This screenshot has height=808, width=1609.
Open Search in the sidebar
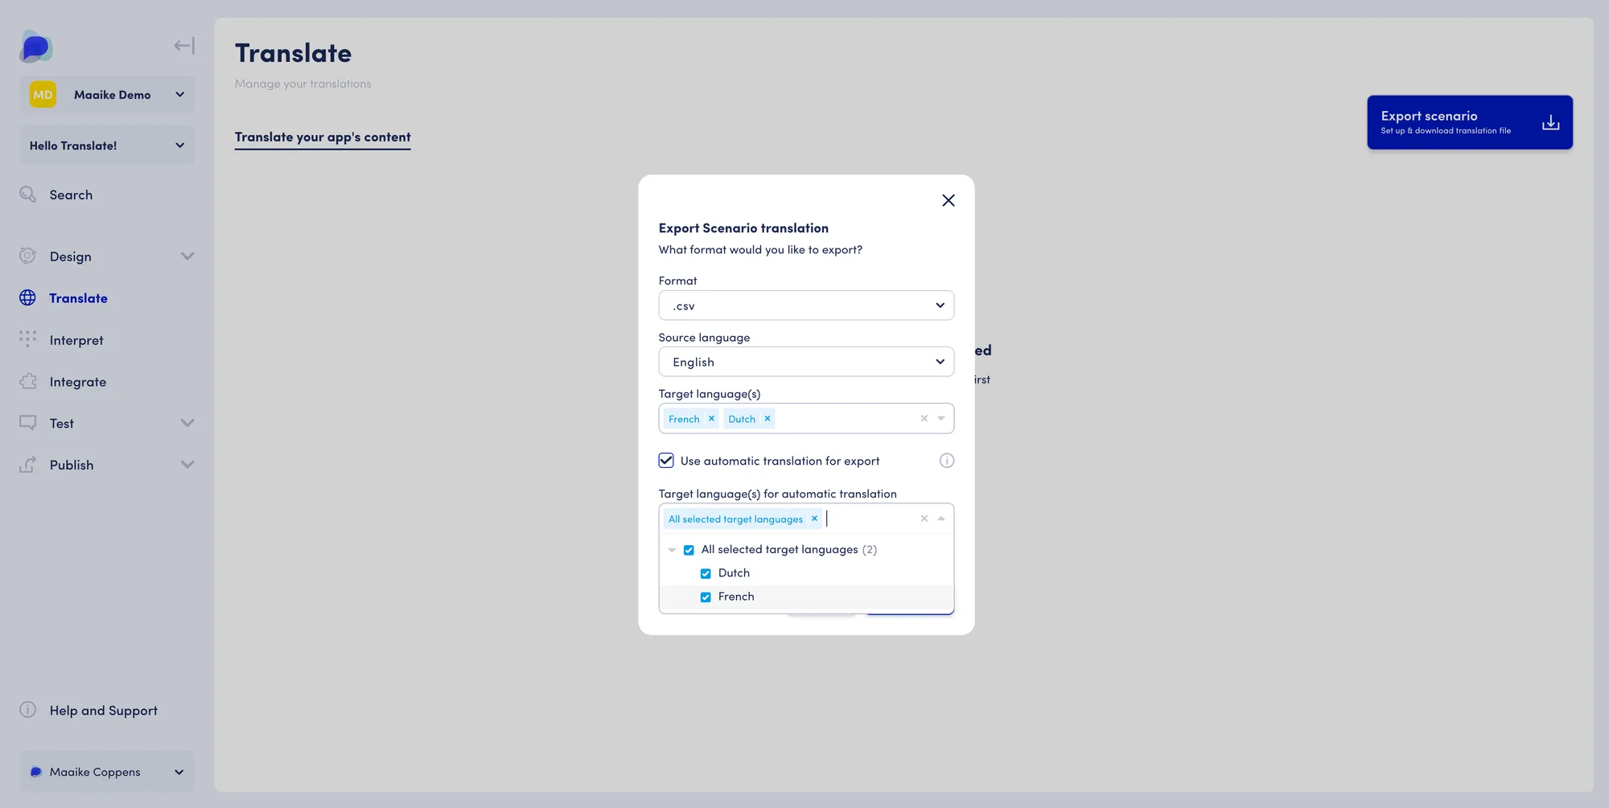pyautogui.click(x=71, y=195)
